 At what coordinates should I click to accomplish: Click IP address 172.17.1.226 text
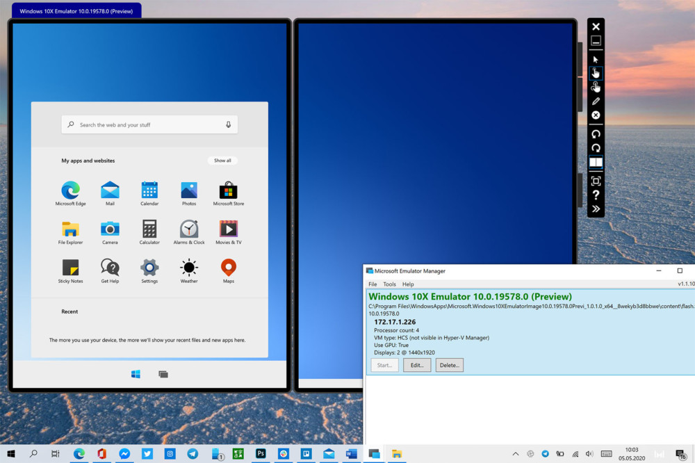395,322
